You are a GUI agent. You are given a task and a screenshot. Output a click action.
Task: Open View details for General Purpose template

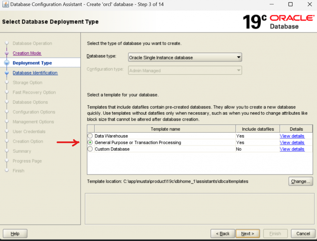[x=292, y=143]
